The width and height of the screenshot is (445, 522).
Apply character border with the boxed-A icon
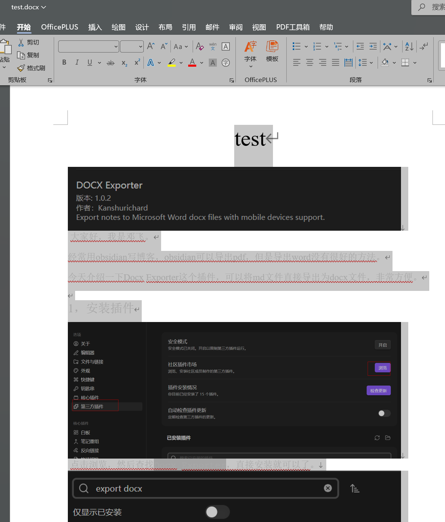[226, 46]
